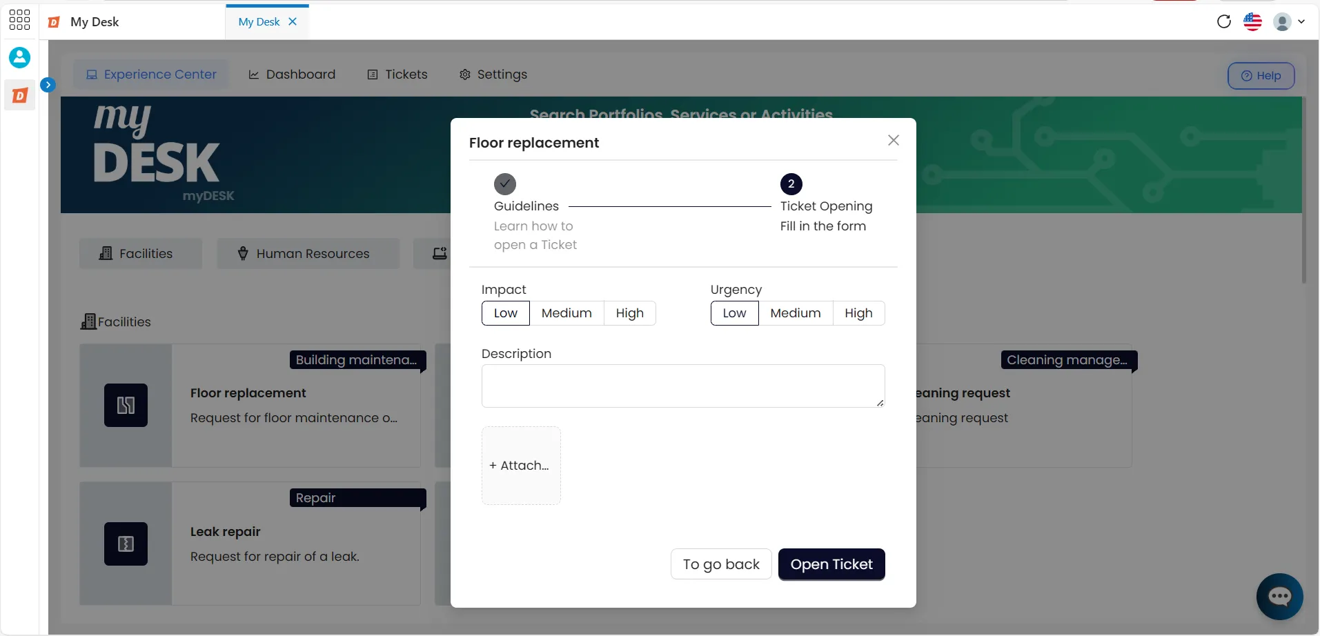Click the Open Ticket button
Screen dimensions: 1320x636
pos(831,564)
